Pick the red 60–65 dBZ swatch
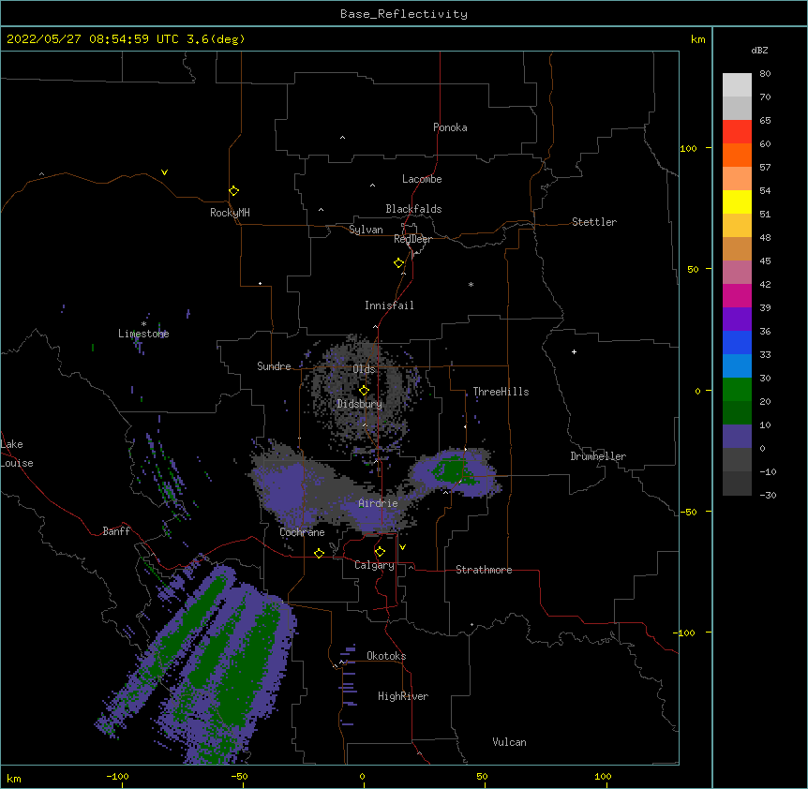Screen dimensions: 808x789 pyautogui.click(x=737, y=132)
